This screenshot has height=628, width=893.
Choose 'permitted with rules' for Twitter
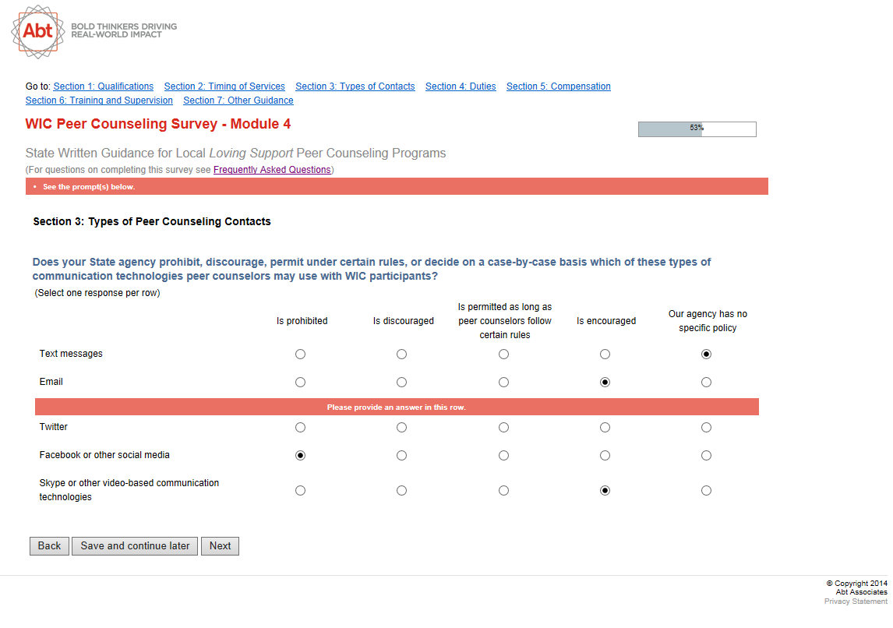(x=504, y=428)
